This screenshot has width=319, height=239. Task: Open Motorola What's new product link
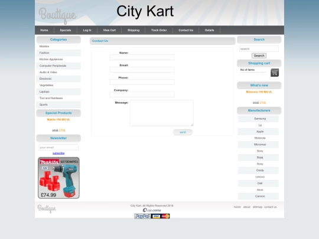point(259,92)
